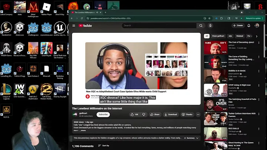The height and width of the screenshot is (150, 267).
Task: Launch Team Fortress 2 shortcut
Action: click(33, 70)
